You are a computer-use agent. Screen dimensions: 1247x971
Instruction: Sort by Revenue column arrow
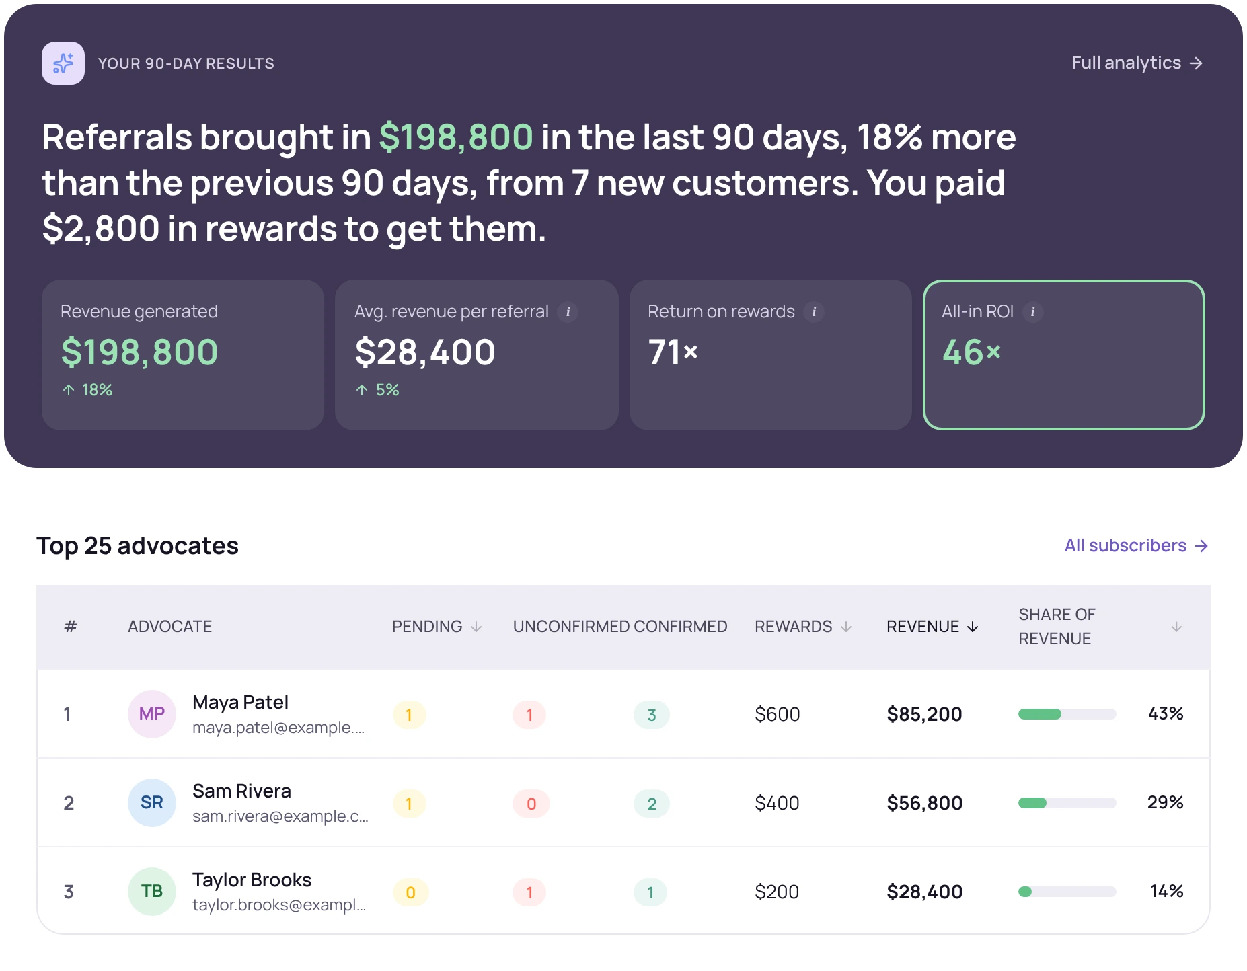tap(973, 627)
